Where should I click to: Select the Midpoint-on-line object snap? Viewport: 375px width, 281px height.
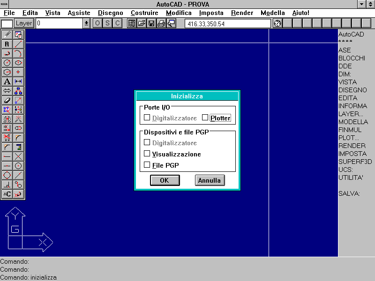tap(7, 166)
